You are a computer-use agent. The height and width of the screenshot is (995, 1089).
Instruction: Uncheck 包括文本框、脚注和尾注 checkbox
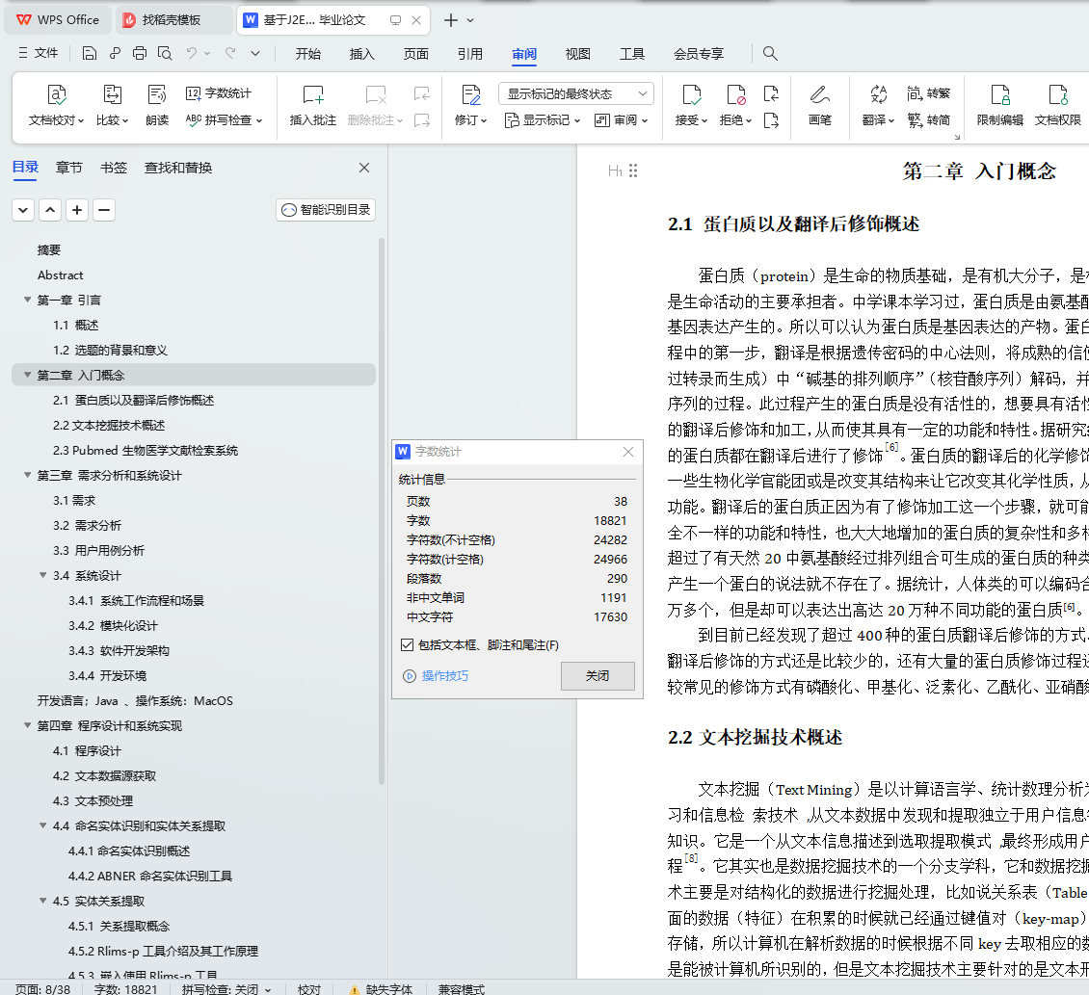[407, 645]
